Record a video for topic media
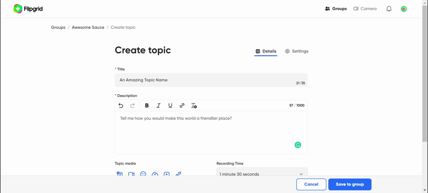Viewport: 428px width, 193px height. pyautogui.click(x=131, y=174)
